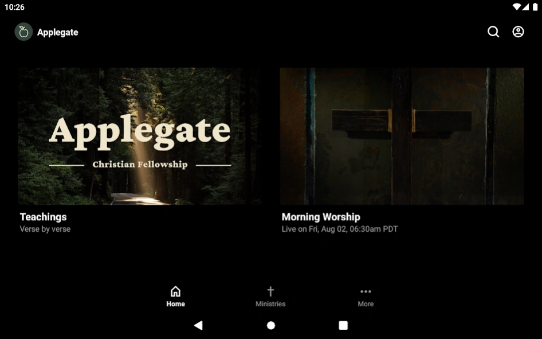The image size is (542, 339).
Task: Tap the Android recent apps square button
Action: point(343,325)
